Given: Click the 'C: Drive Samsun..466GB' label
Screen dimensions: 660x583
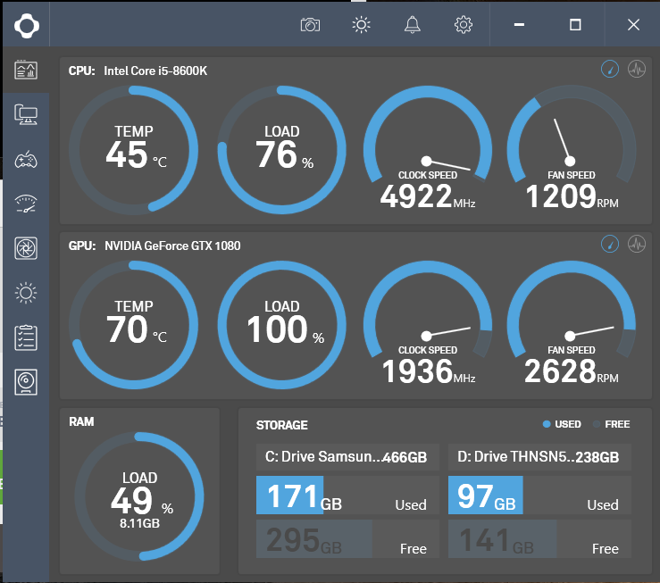Looking at the screenshot, I should 347,457.
